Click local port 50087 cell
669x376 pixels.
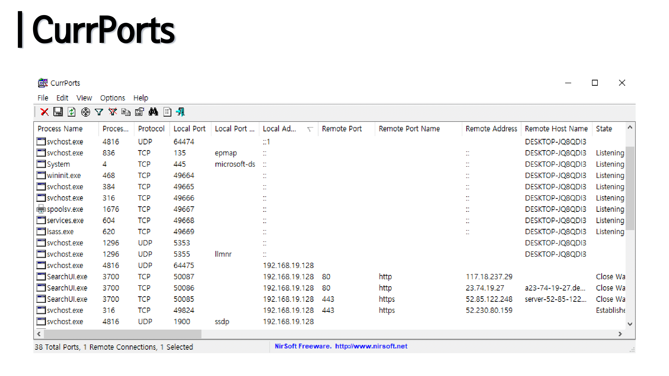[184, 277]
